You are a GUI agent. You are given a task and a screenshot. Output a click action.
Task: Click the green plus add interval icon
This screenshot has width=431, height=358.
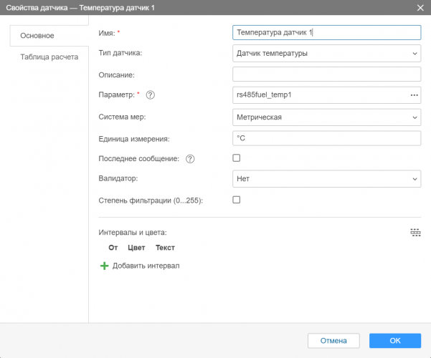tap(104, 266)
